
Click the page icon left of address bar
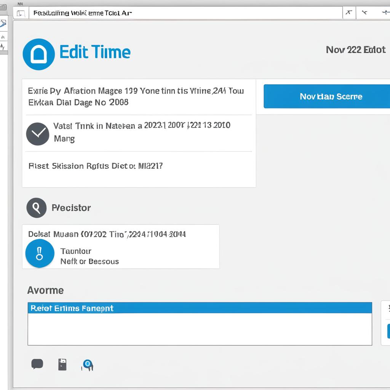(21, 13)
